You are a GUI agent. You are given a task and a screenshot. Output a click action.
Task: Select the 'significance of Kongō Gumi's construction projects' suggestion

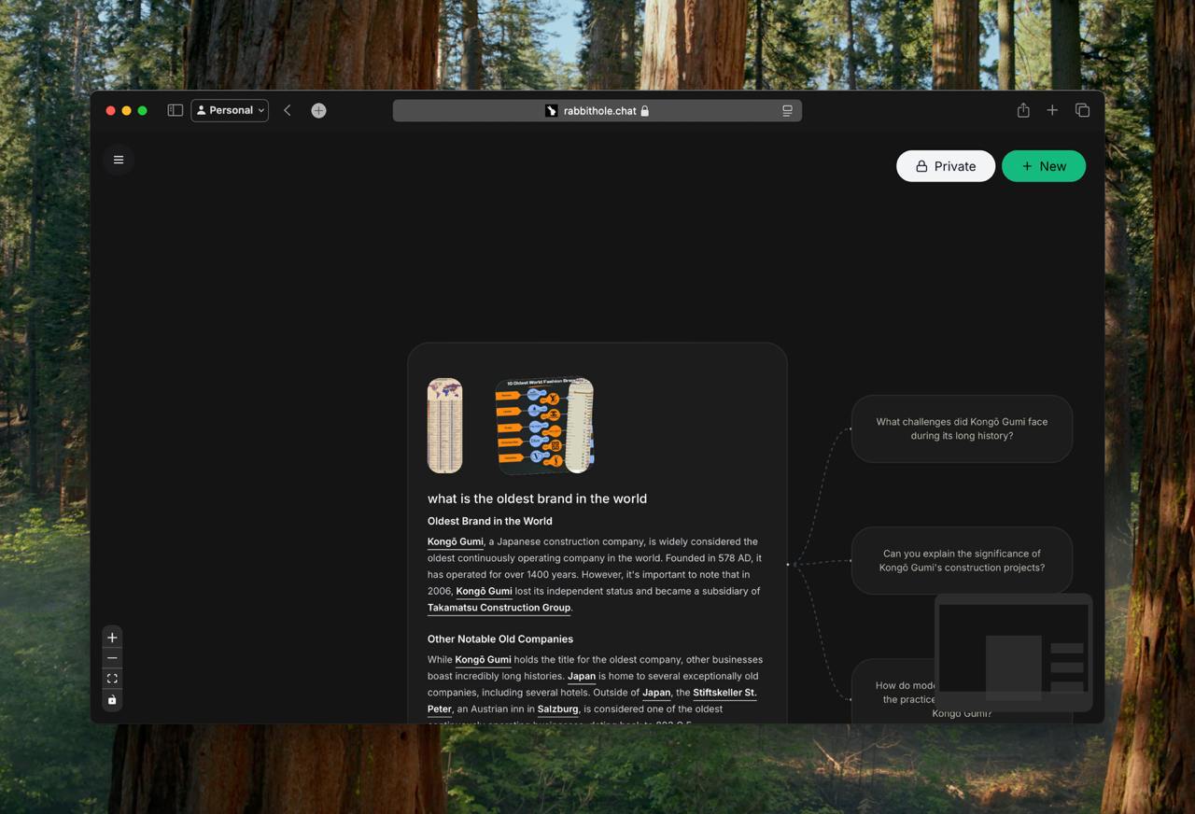pyautogui.click(x=962, y=560)
